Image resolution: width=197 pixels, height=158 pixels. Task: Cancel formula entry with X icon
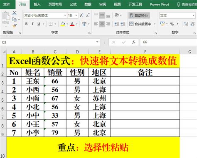113,42
